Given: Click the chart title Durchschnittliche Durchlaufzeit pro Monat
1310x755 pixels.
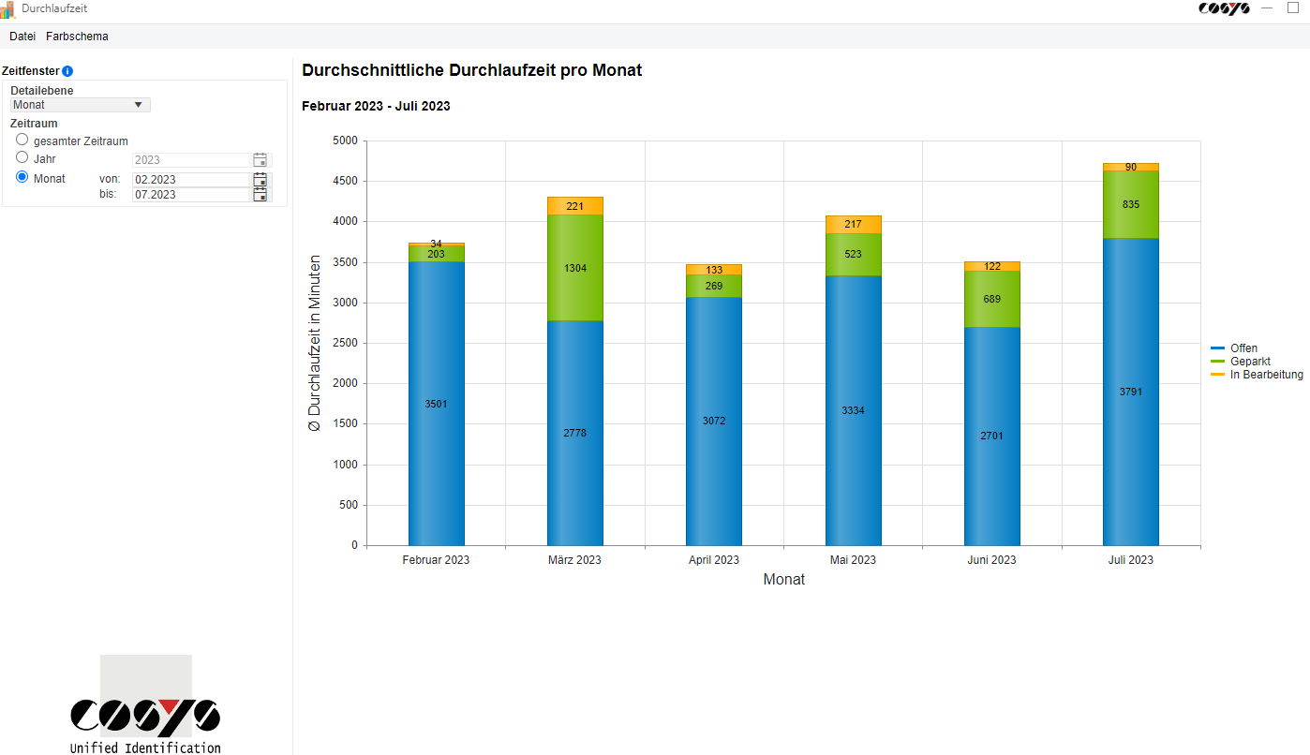Looking at the screenshot, I should 471,70.
